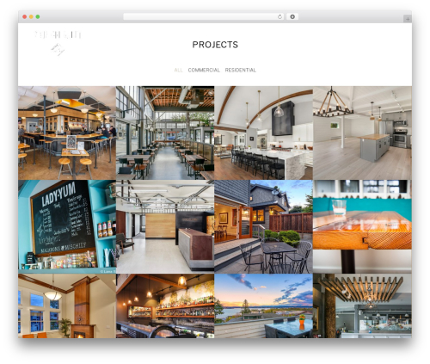430x364 pixels.
Task: Open the sunset rooftop deck view project
Action: pos(263,305)
